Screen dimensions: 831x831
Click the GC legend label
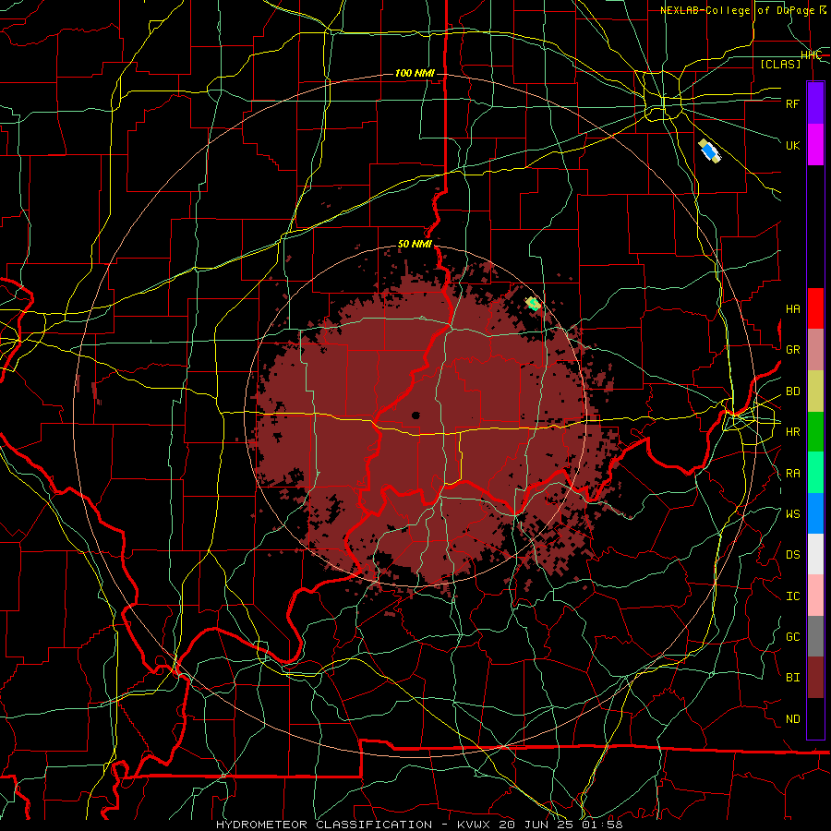tap(793, 636)
